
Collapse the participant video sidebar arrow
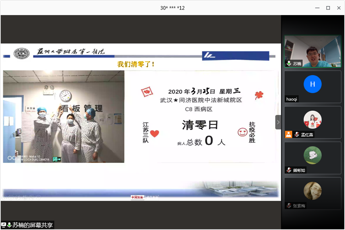pos(278,122)
